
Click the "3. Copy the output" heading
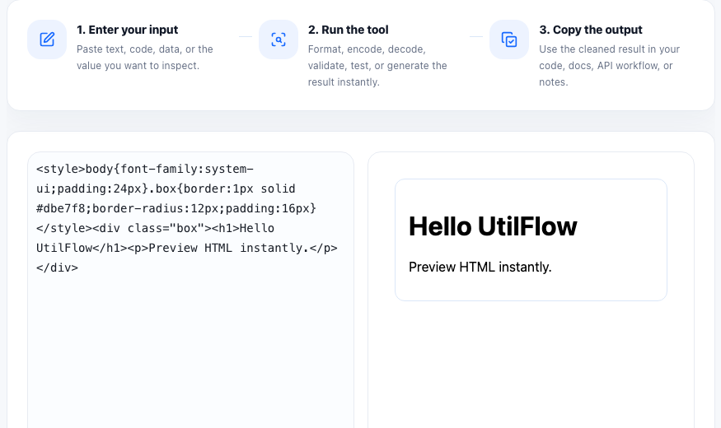(591, 30)
